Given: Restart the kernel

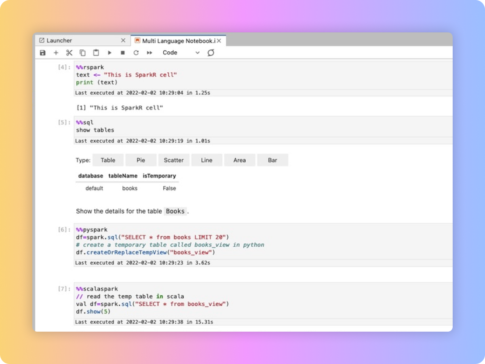Looking at the screenshot, I should click(x=136, y=53).
